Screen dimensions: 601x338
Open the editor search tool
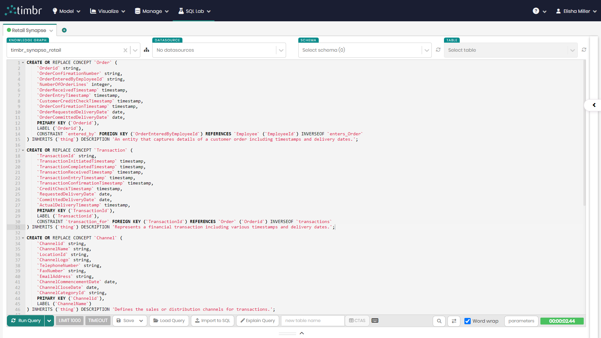tap(439, 321)
